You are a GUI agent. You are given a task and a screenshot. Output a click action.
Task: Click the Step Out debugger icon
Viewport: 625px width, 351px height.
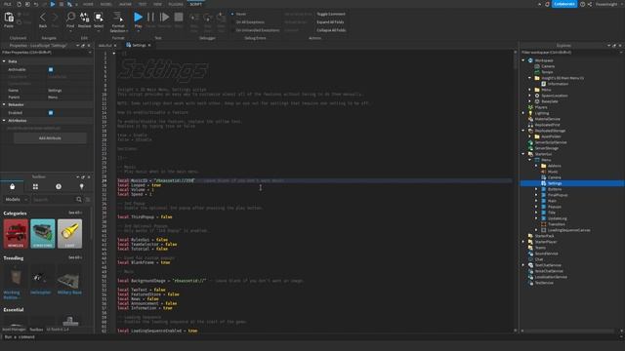[x=221, y=18]
